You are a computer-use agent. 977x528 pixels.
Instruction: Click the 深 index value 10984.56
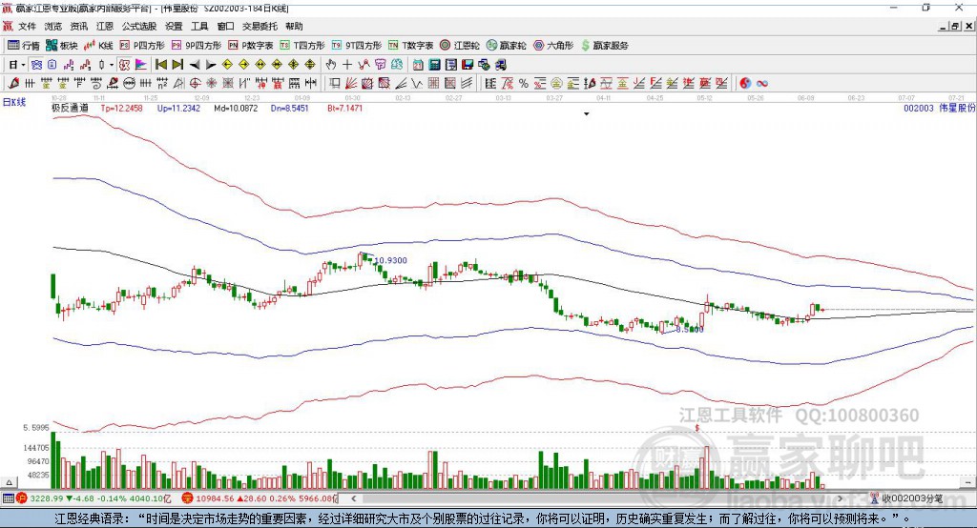click(214, 498)
